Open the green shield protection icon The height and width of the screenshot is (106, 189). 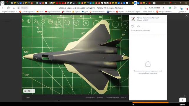tap(170, 8)
